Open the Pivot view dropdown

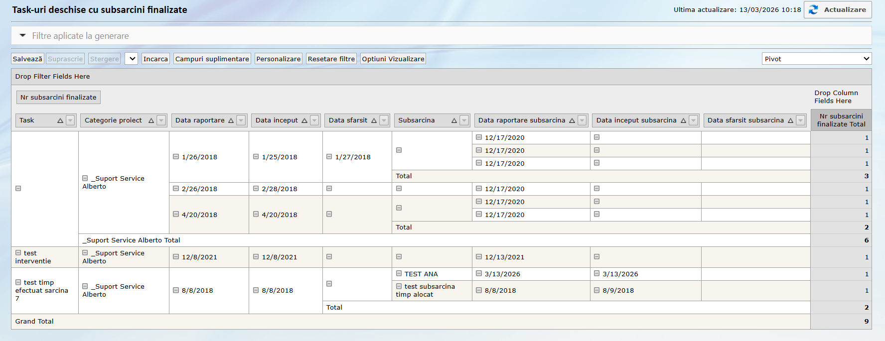click(816, 59)
